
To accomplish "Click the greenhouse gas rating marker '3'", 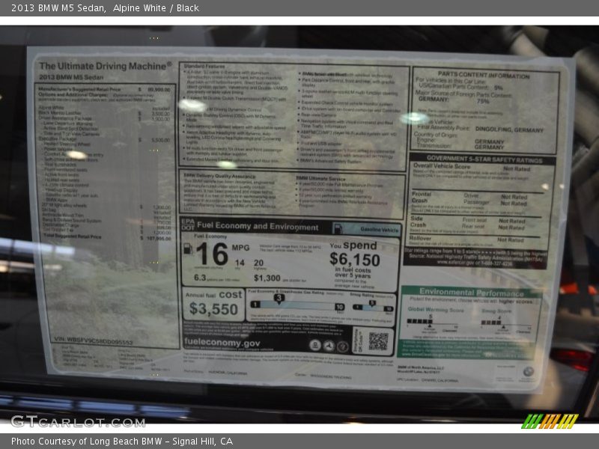I will point(279,298).
